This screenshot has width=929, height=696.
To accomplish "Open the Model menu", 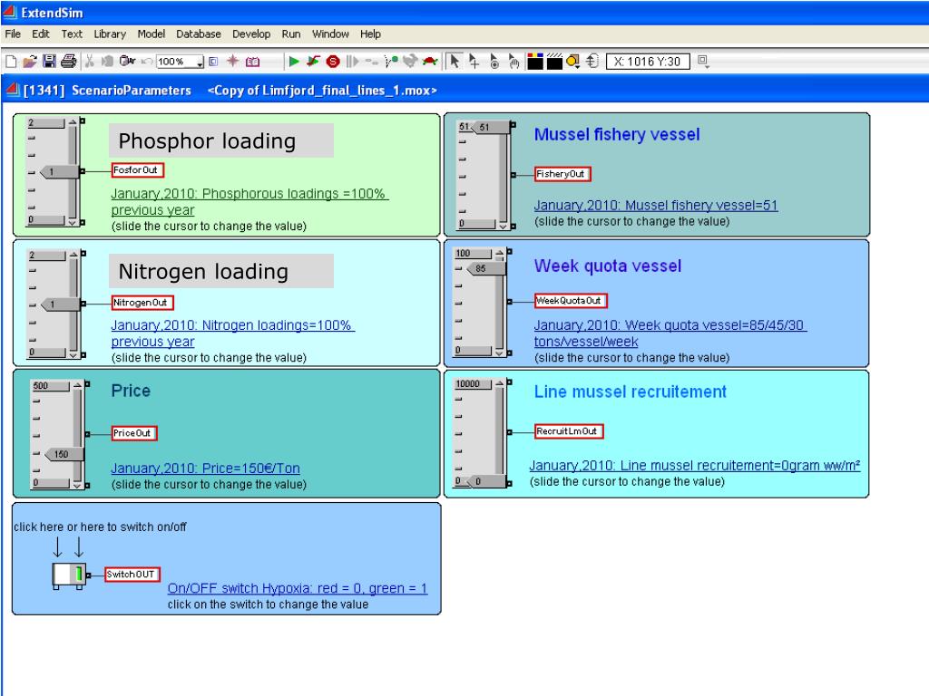I will click(x=152, y=34).
